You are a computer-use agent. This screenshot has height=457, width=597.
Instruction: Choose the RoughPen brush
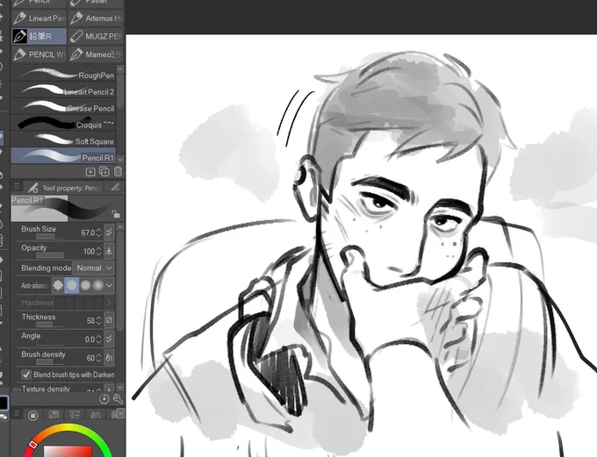pos(63,75)
